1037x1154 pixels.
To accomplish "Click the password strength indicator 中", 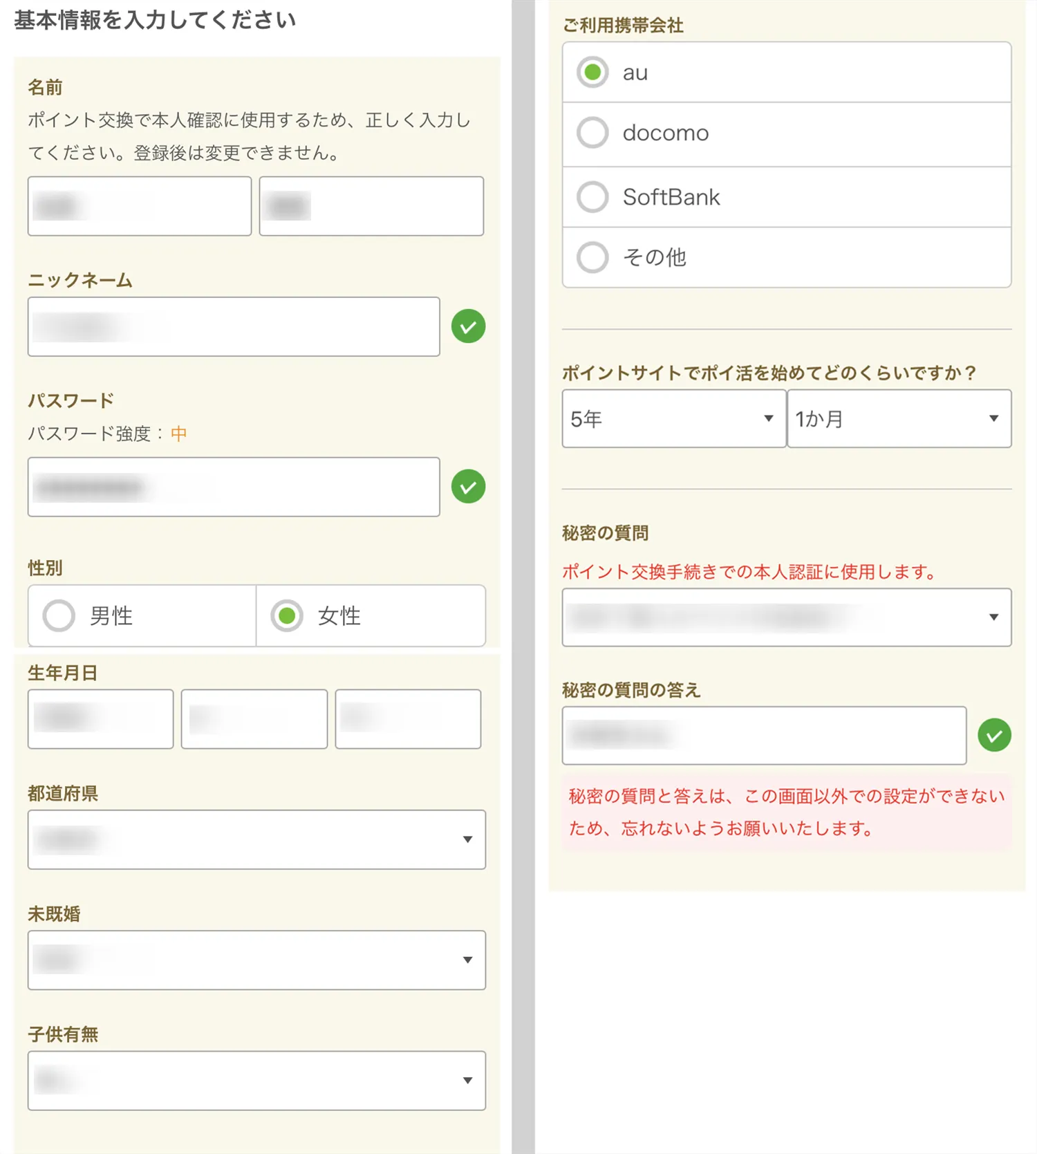I will [x=178, y=434].
